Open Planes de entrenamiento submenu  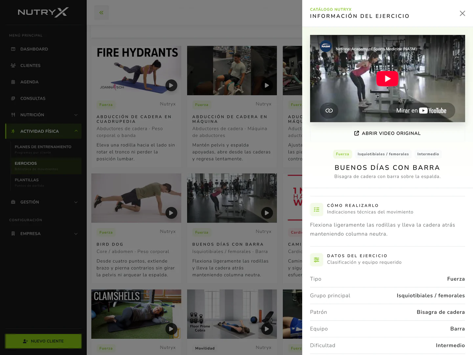tap(46, 149)
